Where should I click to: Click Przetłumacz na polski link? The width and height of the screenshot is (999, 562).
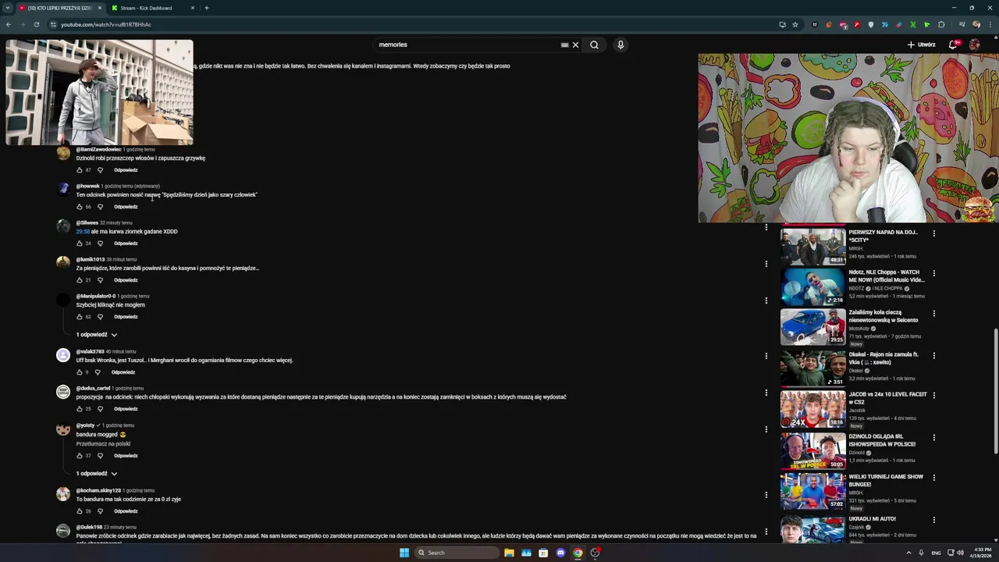(x=103, y=444)
